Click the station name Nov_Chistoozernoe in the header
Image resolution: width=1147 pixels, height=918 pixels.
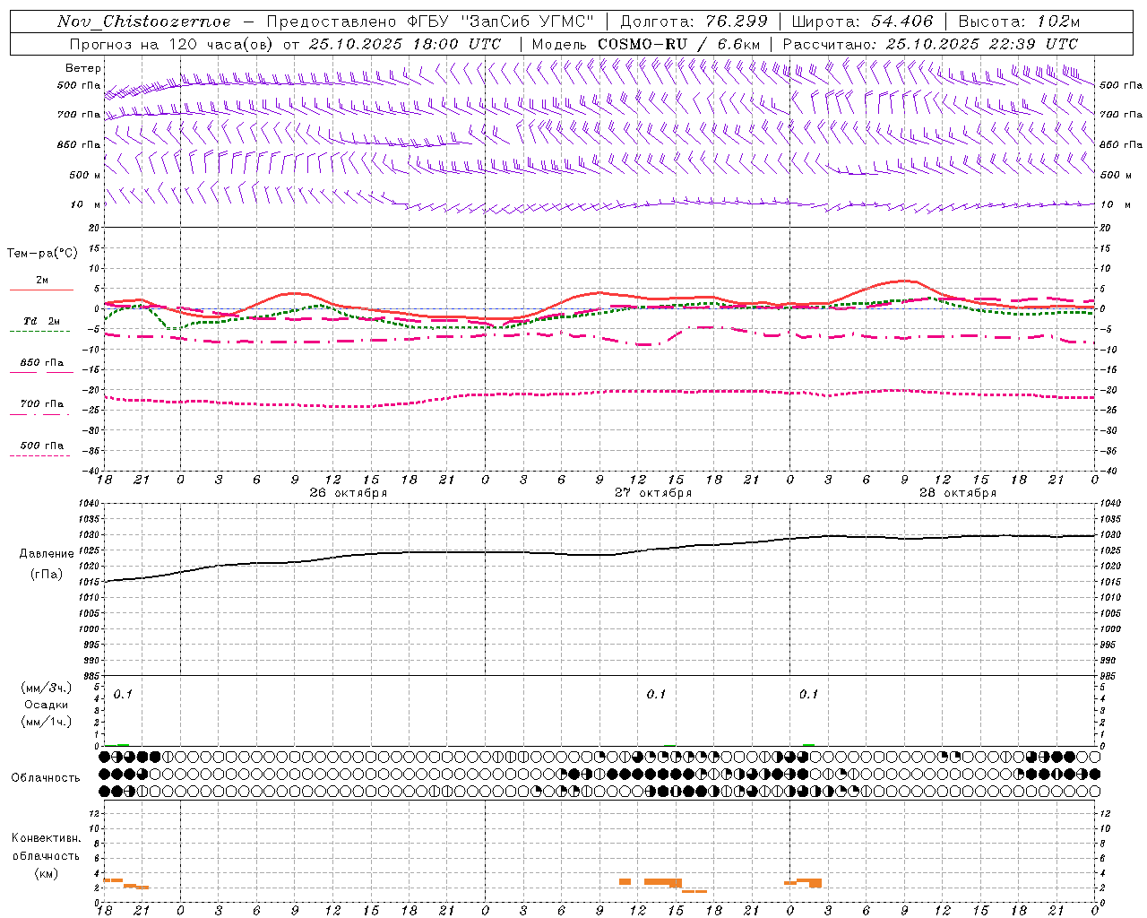[x=143, y=22]
